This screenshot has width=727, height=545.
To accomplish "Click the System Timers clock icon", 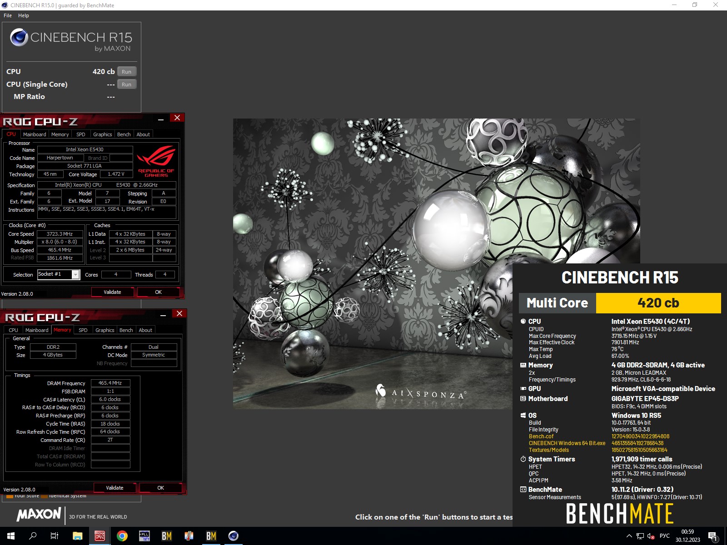I will pyautogui.click(x=523, y=459).
